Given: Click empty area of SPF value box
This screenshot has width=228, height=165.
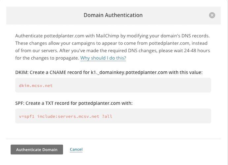Looking at the screenshot, I should tap(160, 116).
